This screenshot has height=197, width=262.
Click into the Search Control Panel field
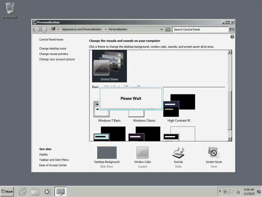click(x=200, y=29)
